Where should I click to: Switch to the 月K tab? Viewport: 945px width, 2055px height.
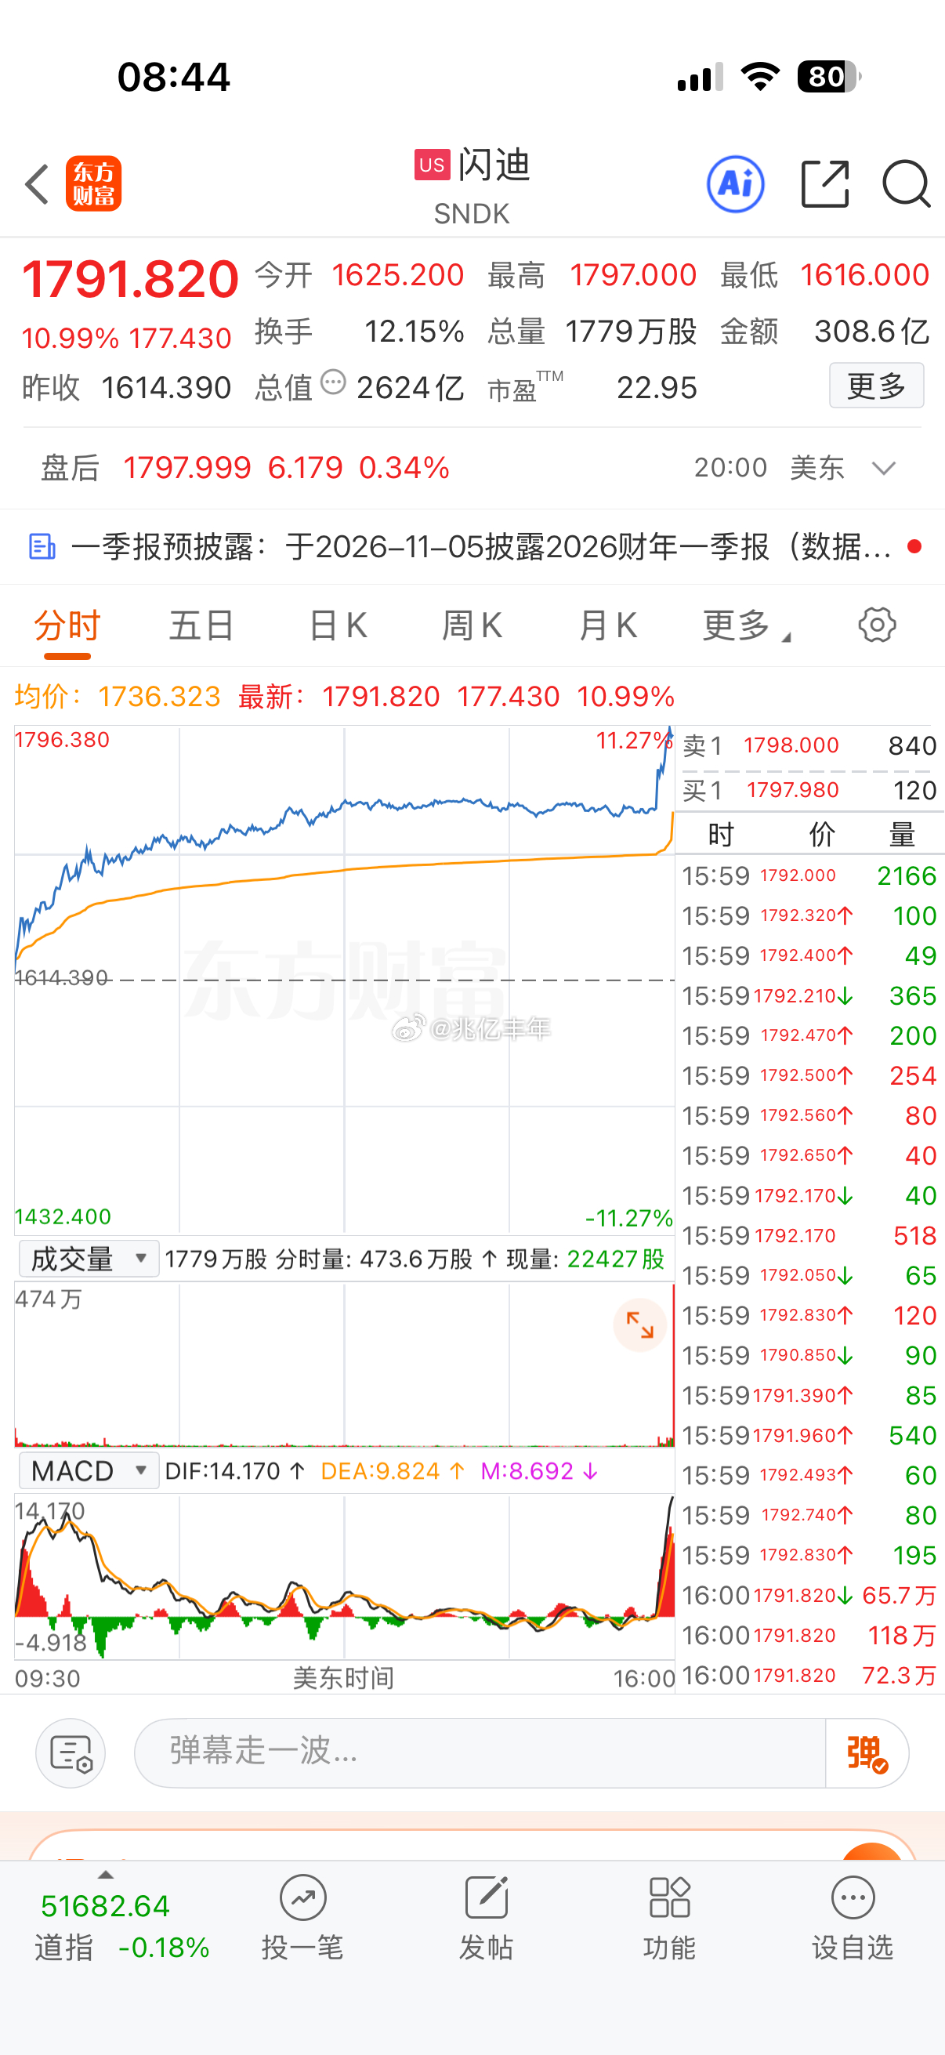pyautogui.click(x=608, y=625)
